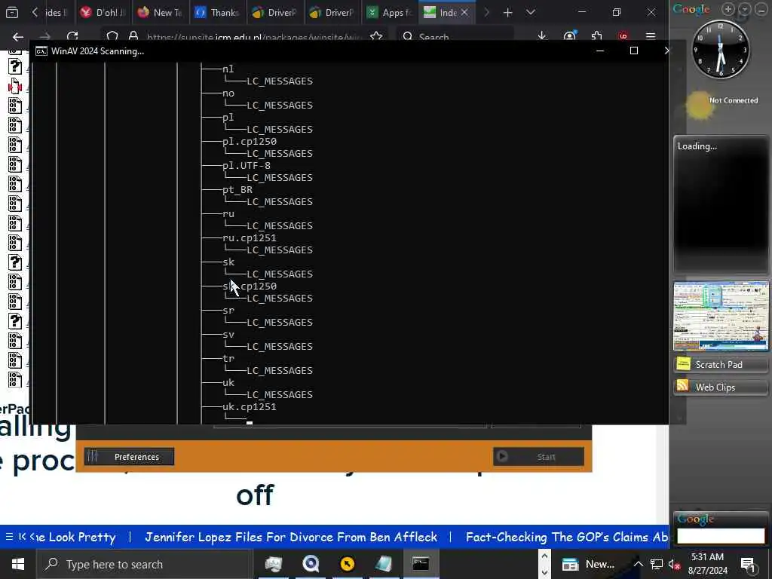Click the muted volume tray icon

point(675,565)
